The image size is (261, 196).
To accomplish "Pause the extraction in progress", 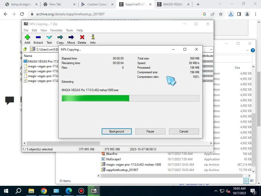I will pyautogui.click(x=150, y=131).
